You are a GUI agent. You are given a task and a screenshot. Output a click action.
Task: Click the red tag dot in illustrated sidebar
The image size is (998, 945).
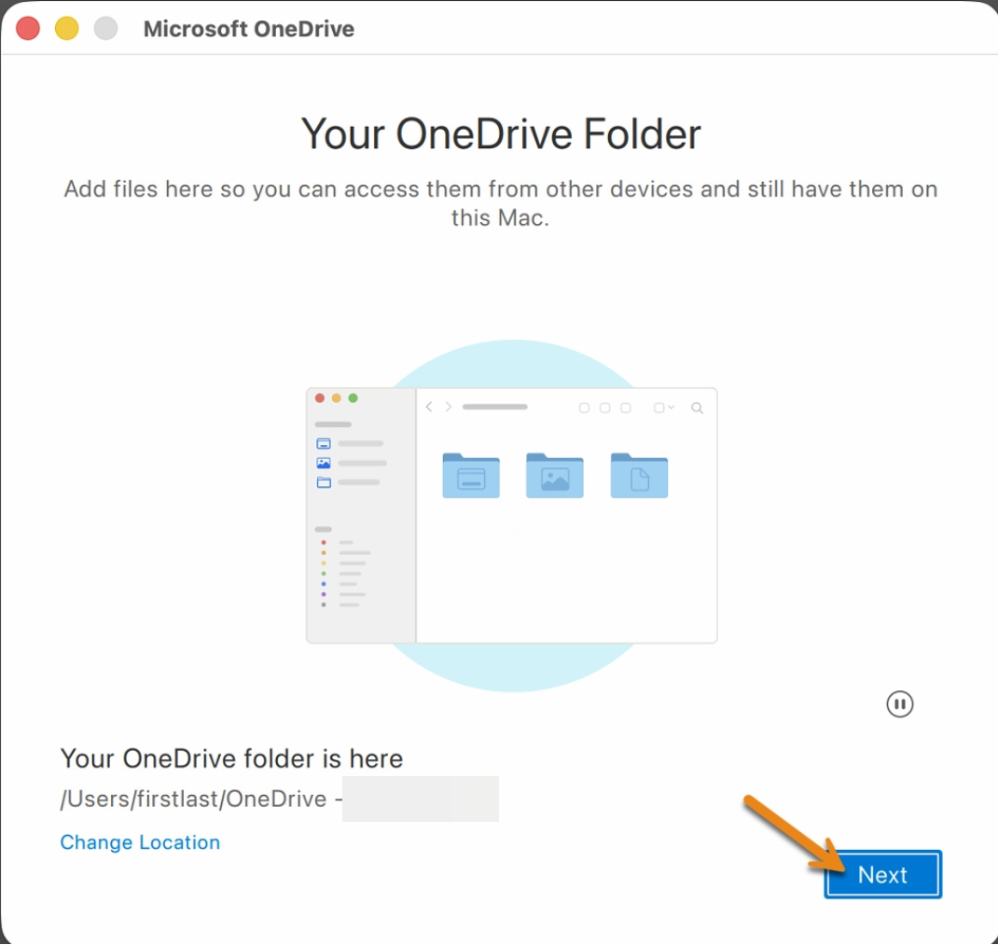[x=324, y=543]
